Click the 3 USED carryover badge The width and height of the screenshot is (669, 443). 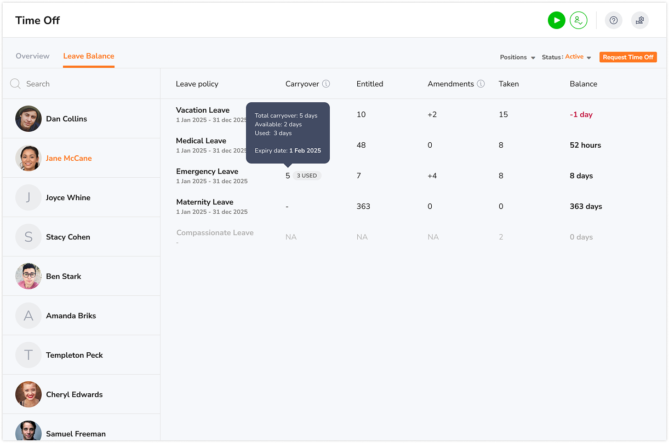coord(307,176)
